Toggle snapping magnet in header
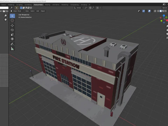This screenshot has height=126, width=168. click(x=90, y=8)
